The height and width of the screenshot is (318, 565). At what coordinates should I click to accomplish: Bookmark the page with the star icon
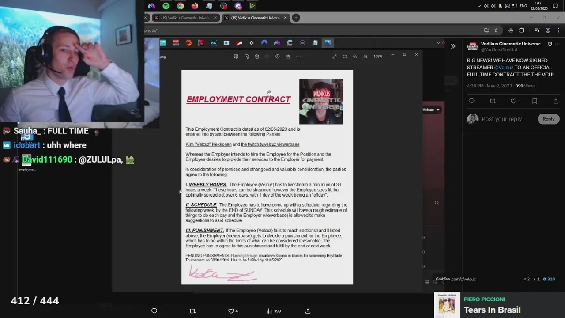click(x=496, y=30)
